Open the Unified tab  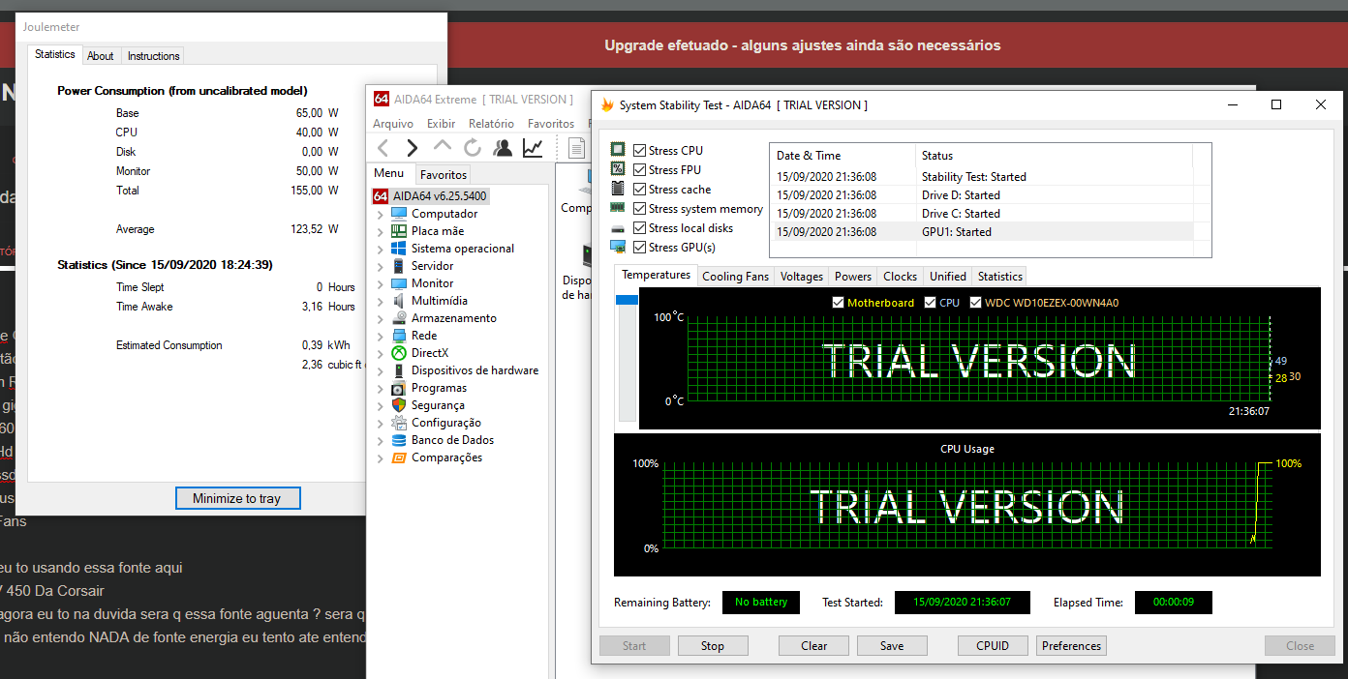tap(948, 277)
